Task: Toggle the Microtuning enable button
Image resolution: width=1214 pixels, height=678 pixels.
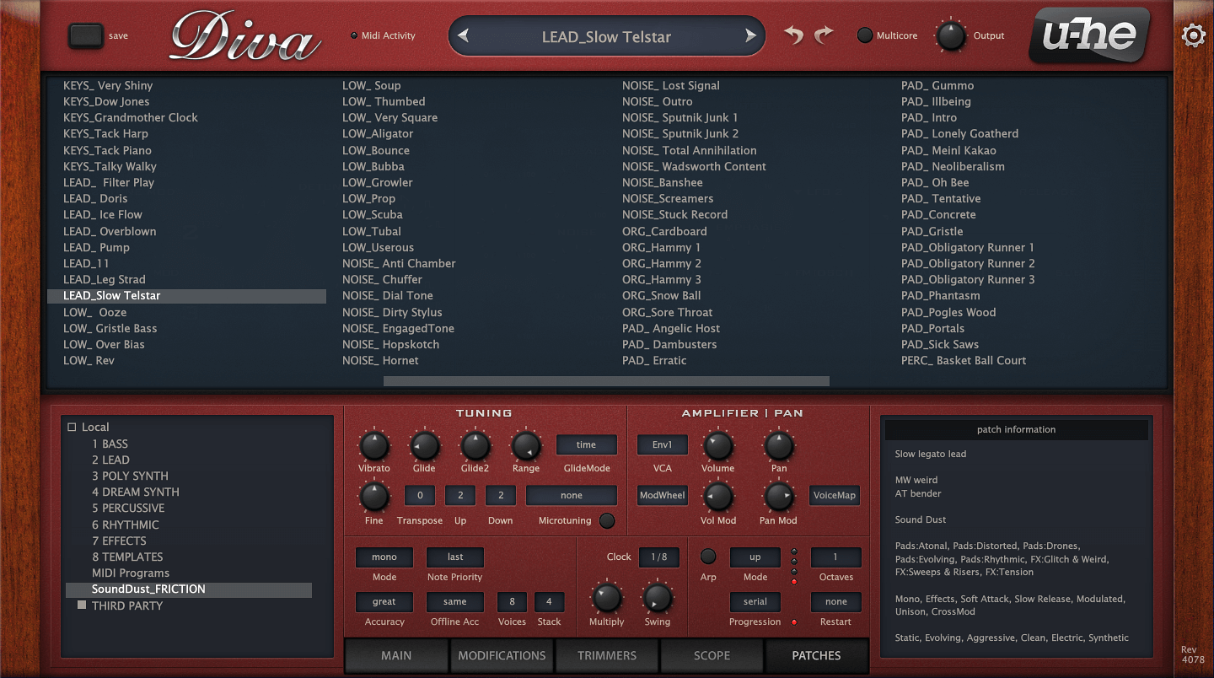Action: pyautogui.click(x=607, y=521)
